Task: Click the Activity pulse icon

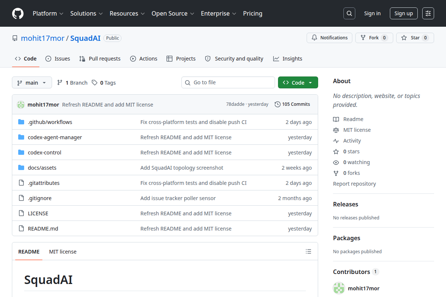Action: pyautogui.click(x=336, y=141)
